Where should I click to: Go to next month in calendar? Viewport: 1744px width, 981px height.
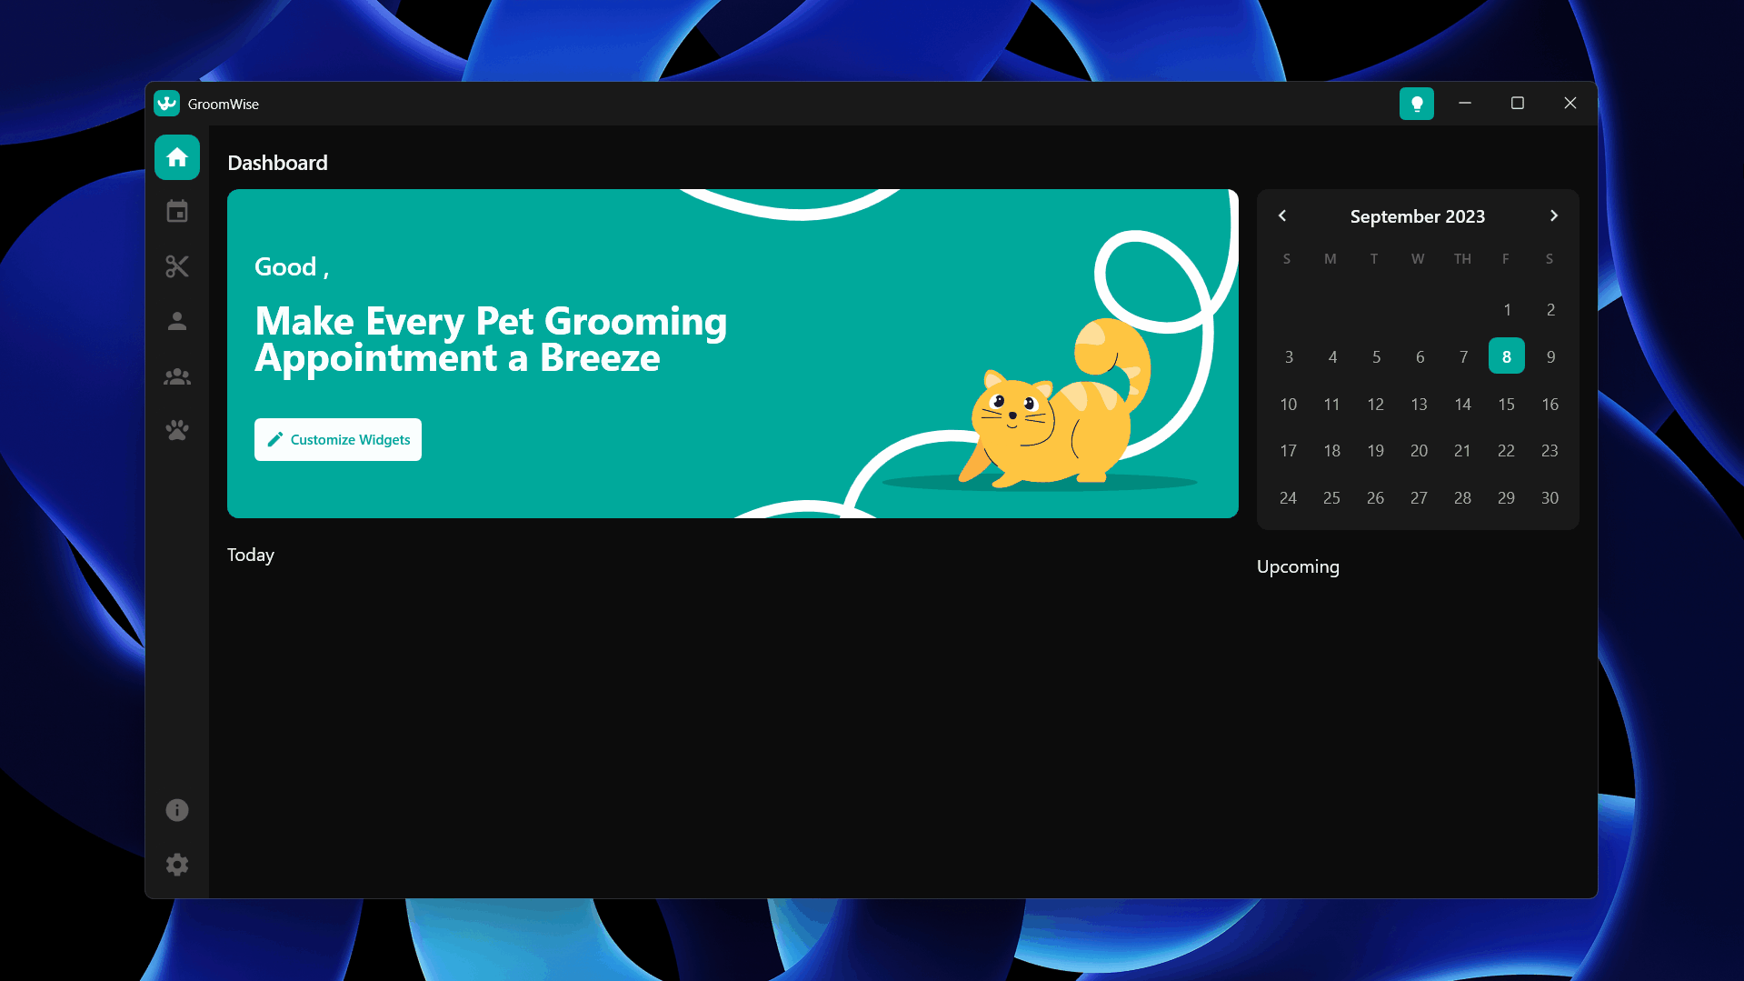[1554, 215]
